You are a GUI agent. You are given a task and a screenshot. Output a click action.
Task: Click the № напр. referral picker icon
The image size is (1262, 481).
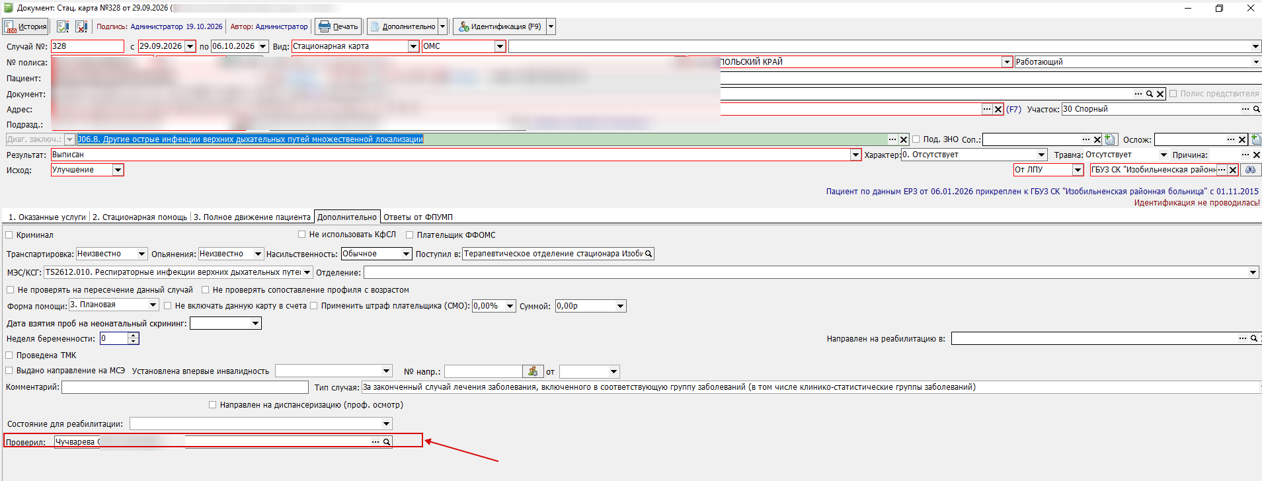click(533, 371)
